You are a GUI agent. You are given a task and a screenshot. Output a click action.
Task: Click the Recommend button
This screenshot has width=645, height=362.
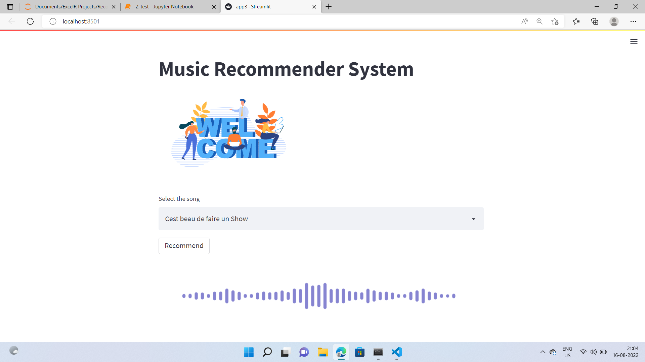coord(184,246)
